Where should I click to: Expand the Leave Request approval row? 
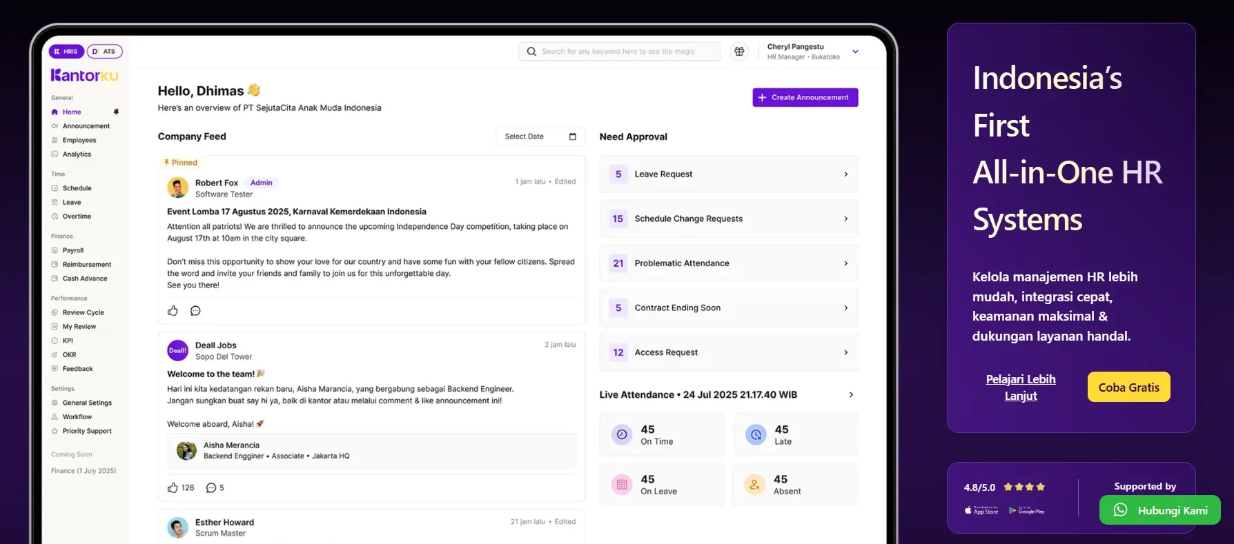point(845,174)
